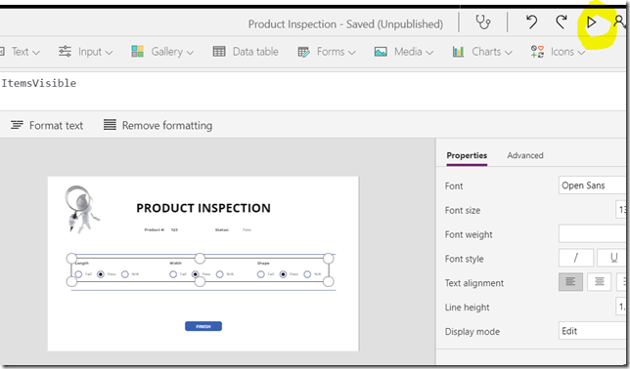Expand the Media dropdown
Screen dimensions: 630x369
click(x=404, y=52)
